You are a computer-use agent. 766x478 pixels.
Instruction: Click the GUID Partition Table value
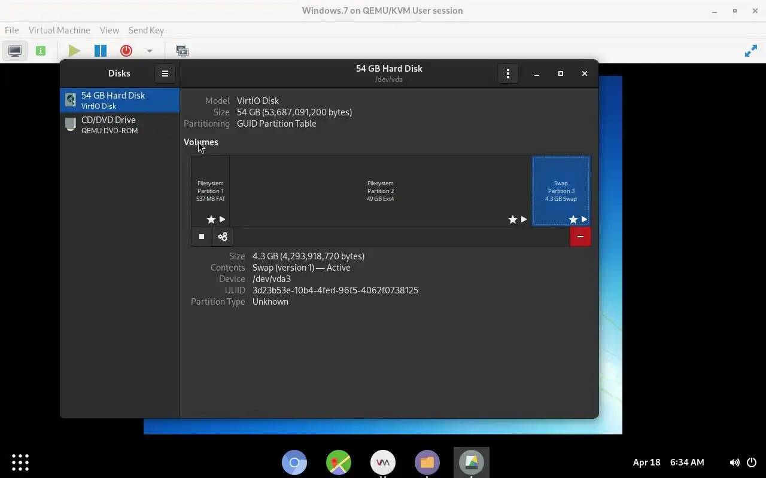[276, 124]
